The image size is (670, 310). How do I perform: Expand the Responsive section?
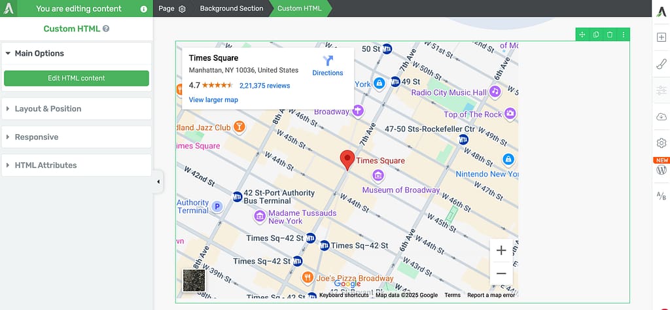tap(77, 137)
